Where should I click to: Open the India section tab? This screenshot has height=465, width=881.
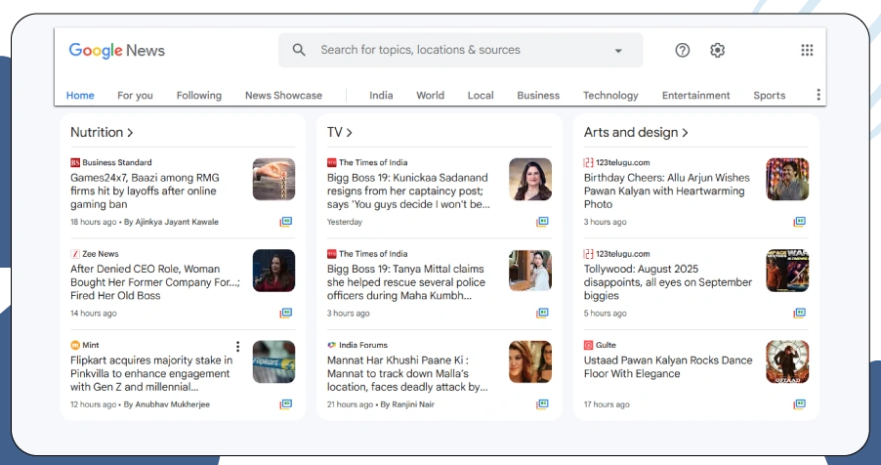[x=381, y=95]
